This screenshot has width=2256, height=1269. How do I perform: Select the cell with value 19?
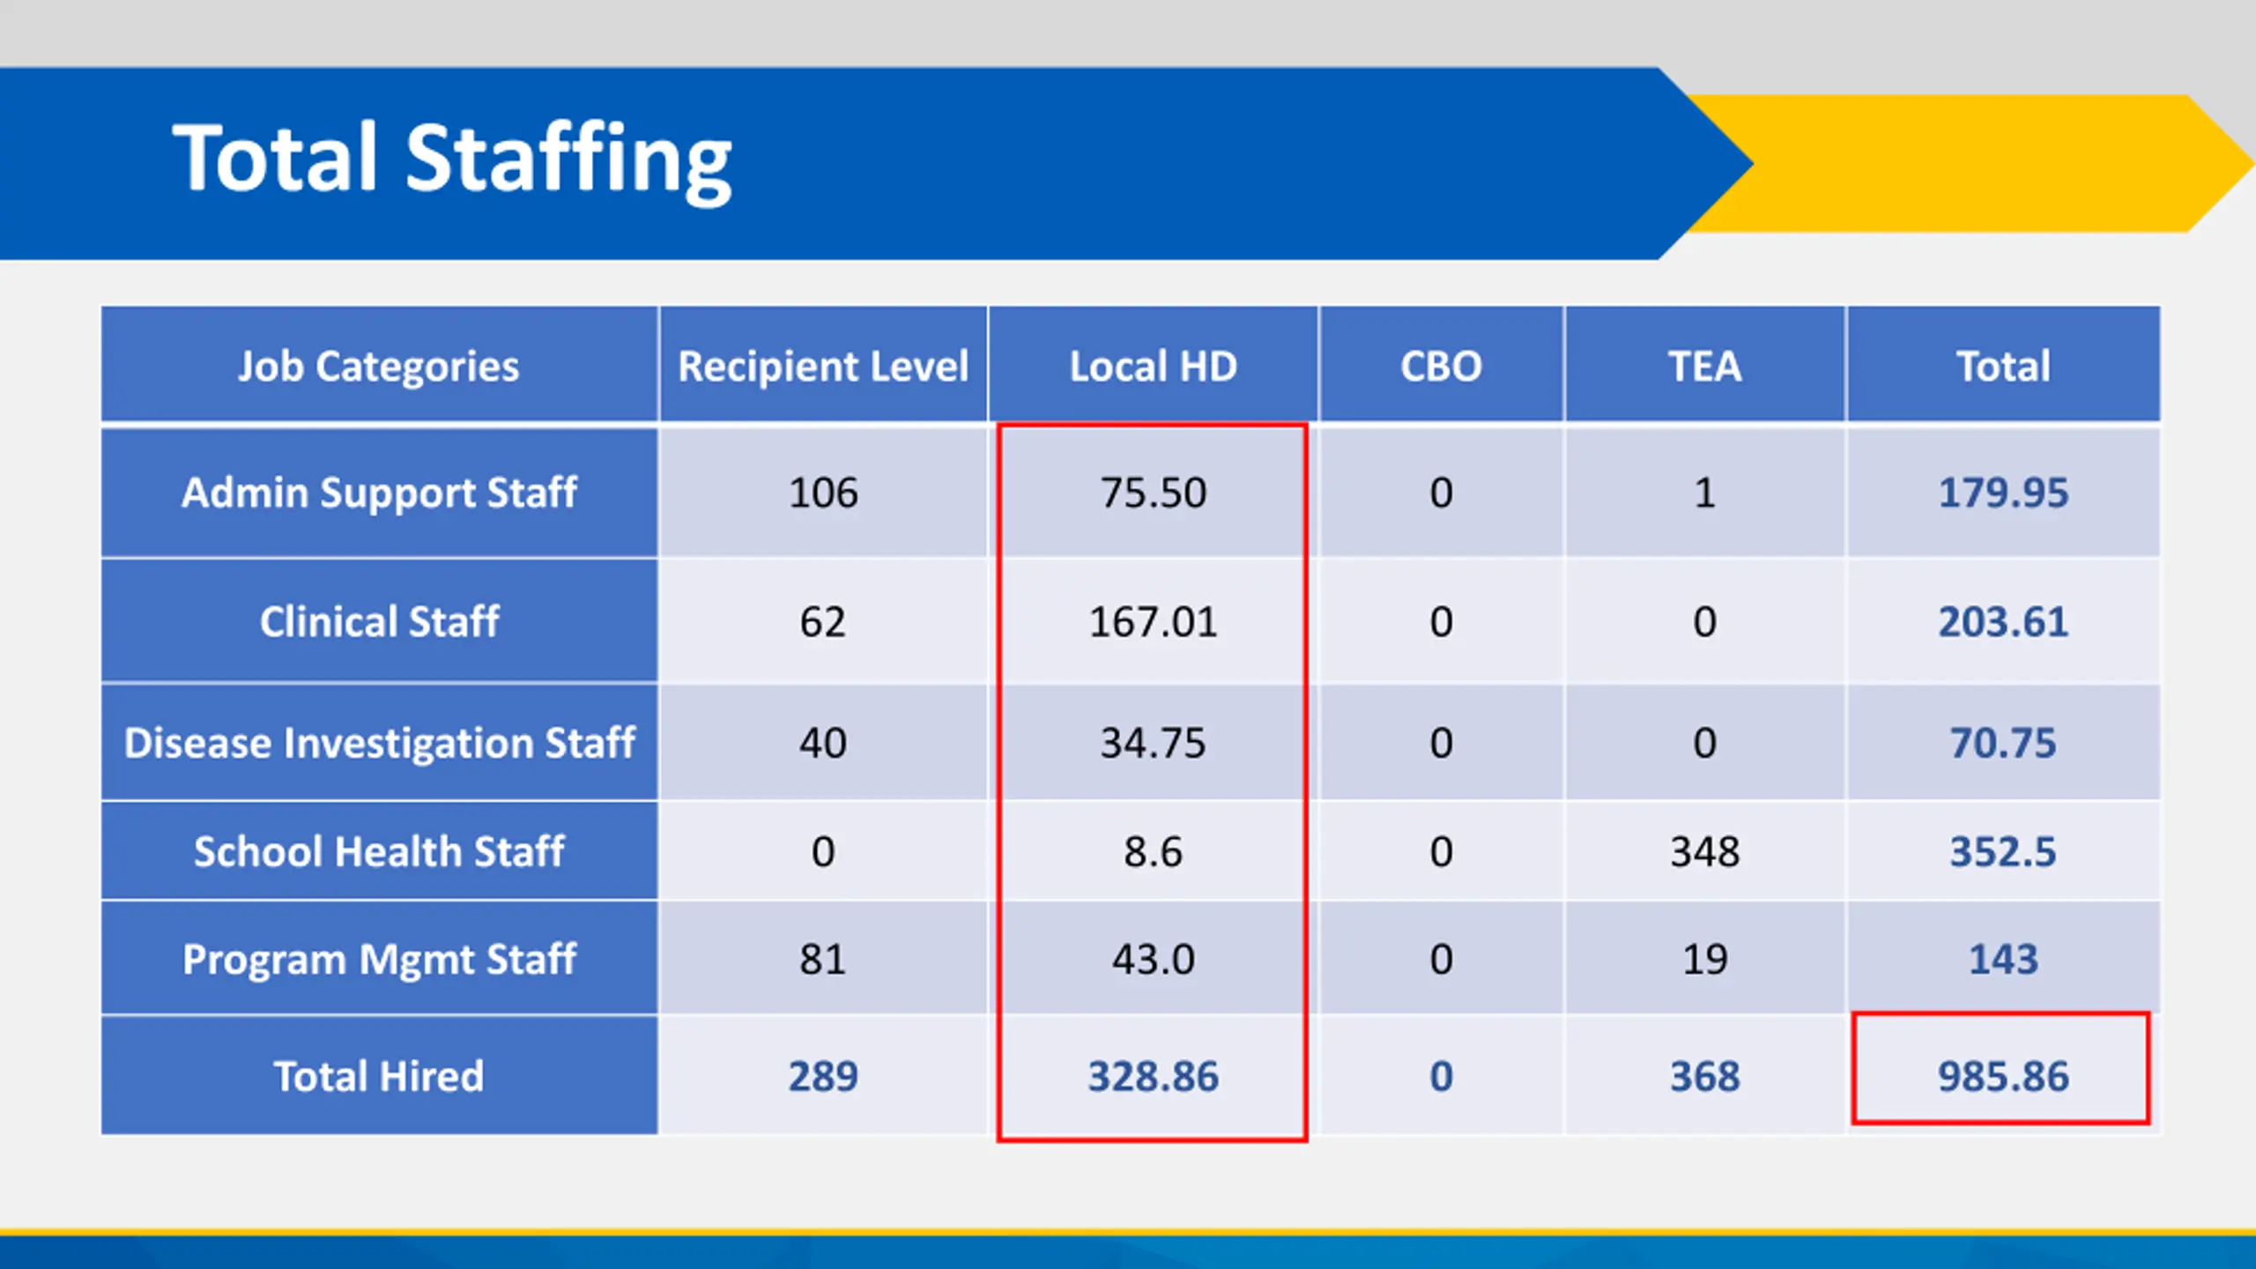[x=1704, y=959]
